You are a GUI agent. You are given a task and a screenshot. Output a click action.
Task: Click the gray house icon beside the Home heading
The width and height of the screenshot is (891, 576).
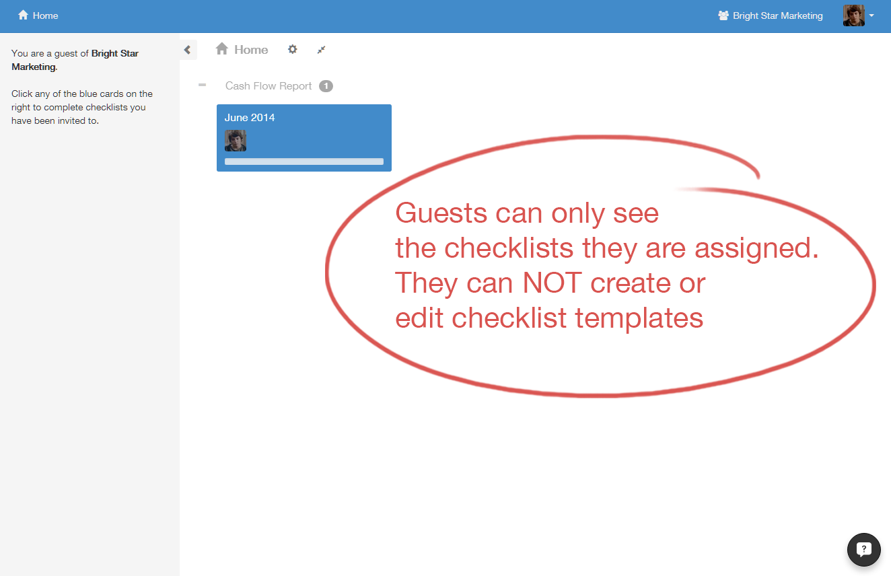coord(222,49)
